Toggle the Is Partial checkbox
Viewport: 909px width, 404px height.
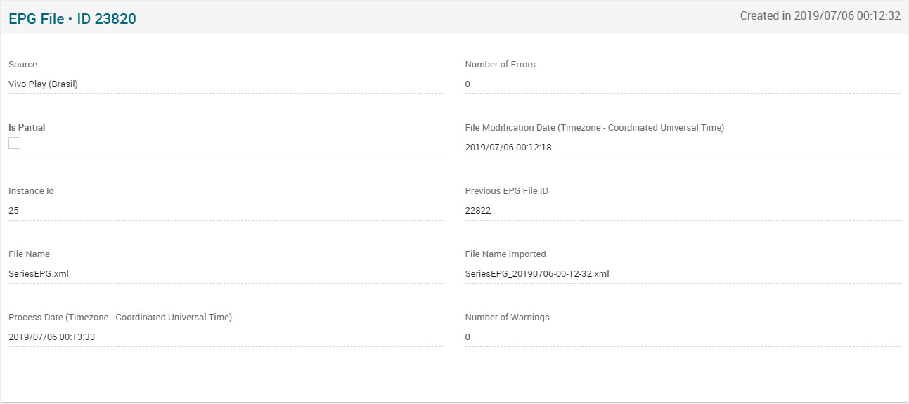tap(15, 143)
